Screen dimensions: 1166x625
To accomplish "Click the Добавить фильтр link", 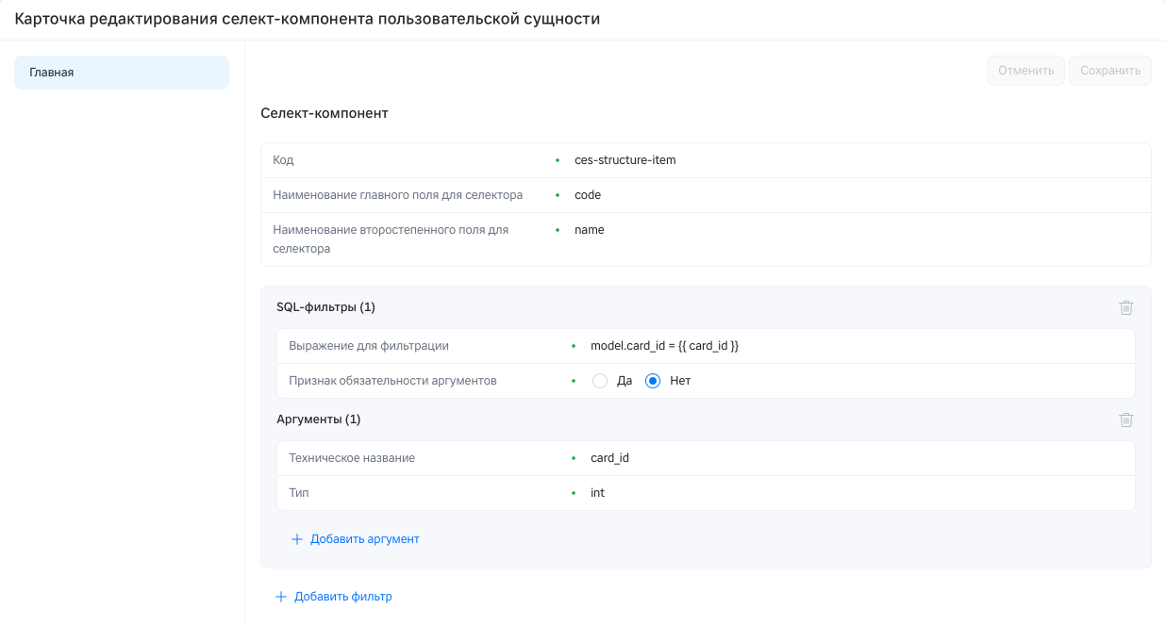I will 343,597.
